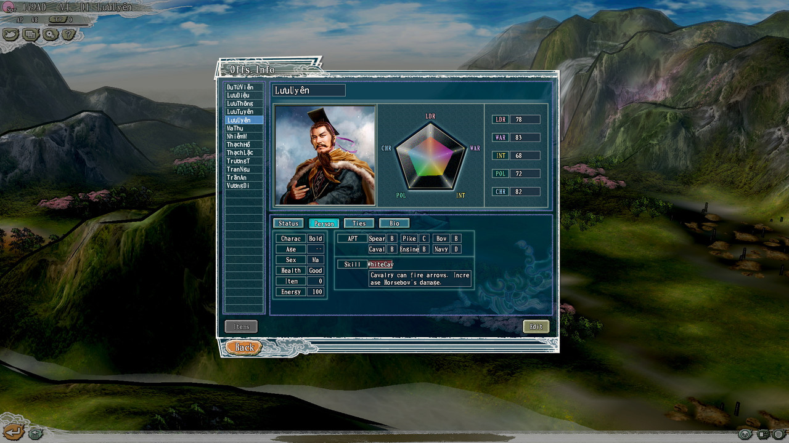
Task: Switch to the Status tab
Action: click(288, 223)
